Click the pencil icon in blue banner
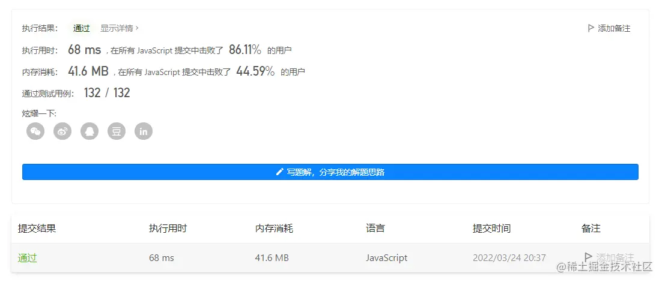This screenshot has width=662, height=282. point(279,172)
